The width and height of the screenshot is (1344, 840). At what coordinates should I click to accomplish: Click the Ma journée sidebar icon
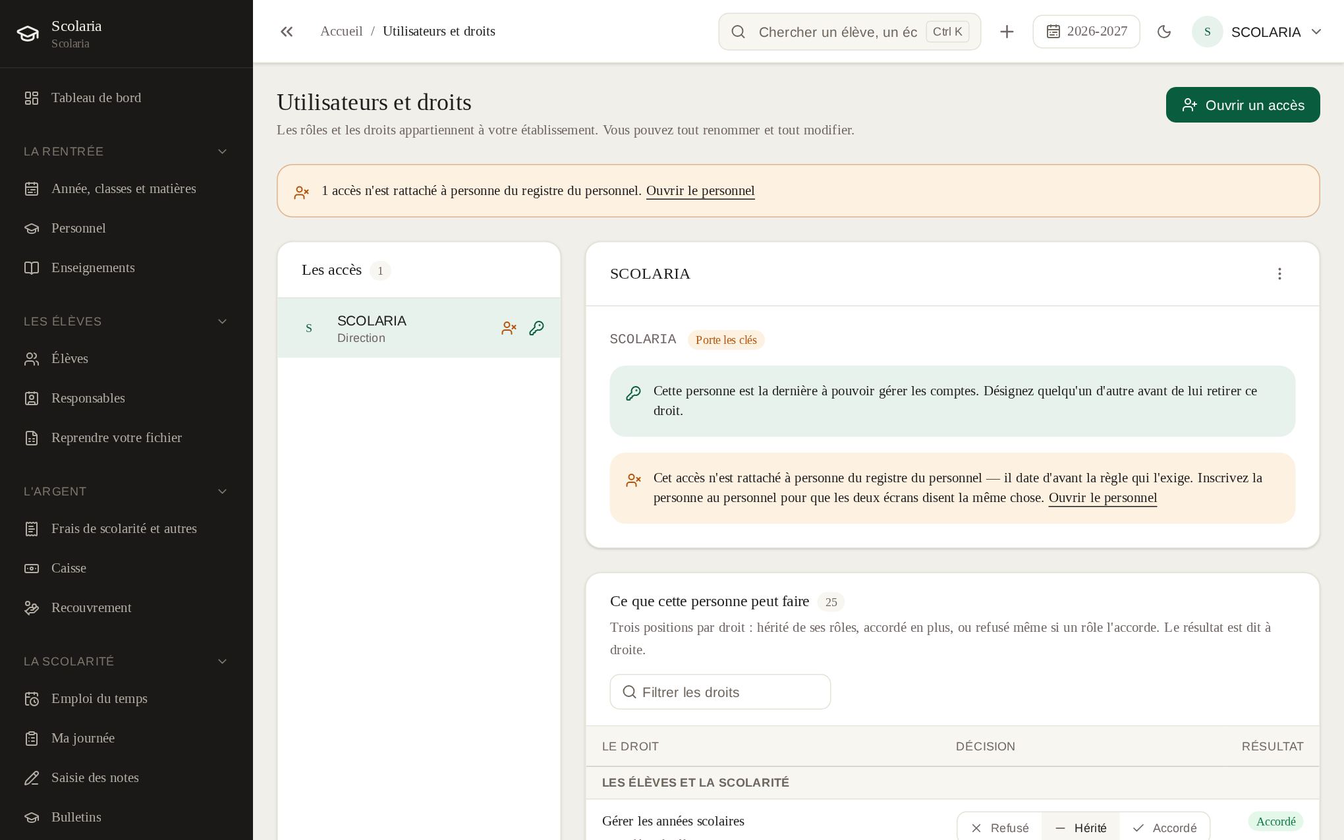[32, 739]
